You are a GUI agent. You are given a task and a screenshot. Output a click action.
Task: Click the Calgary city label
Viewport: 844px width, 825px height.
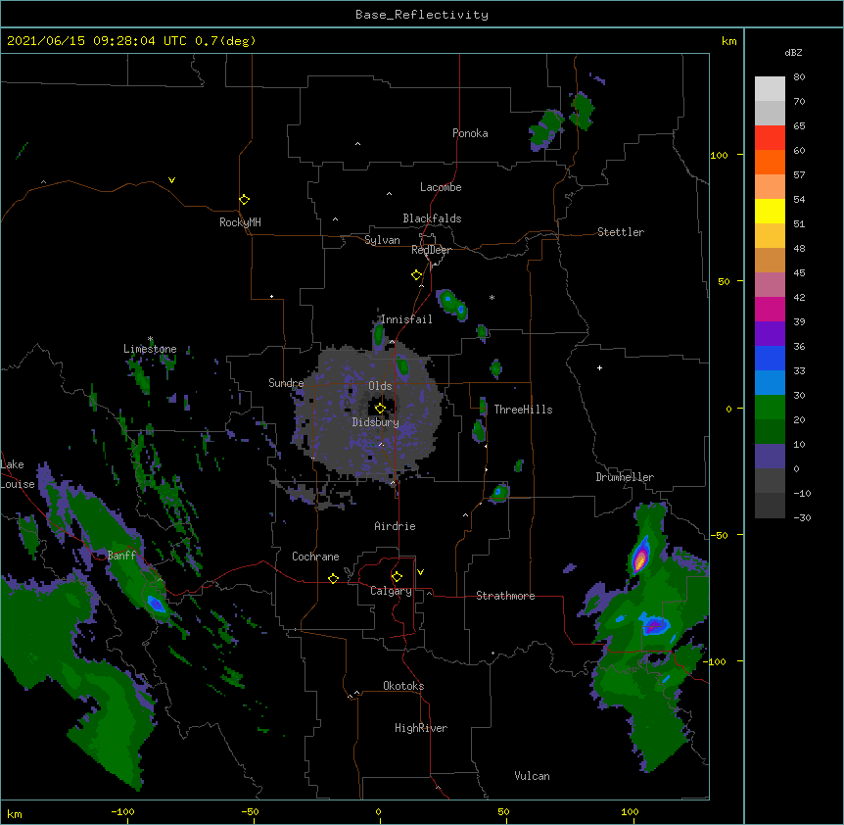[391, 591]
